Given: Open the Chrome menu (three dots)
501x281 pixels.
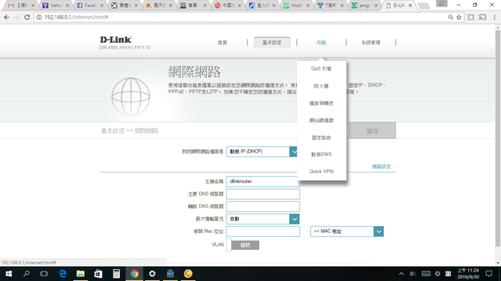Looking at the screenshot, I should 493,17.
